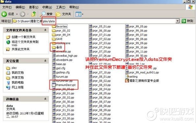Screen dimensions: 196x123
Task: Select prpr_99_05.pp file icon
Action: click(127, 26)
